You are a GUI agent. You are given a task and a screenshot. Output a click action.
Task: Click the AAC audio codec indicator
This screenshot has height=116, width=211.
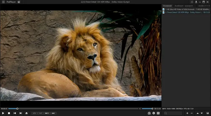[53, 113]
